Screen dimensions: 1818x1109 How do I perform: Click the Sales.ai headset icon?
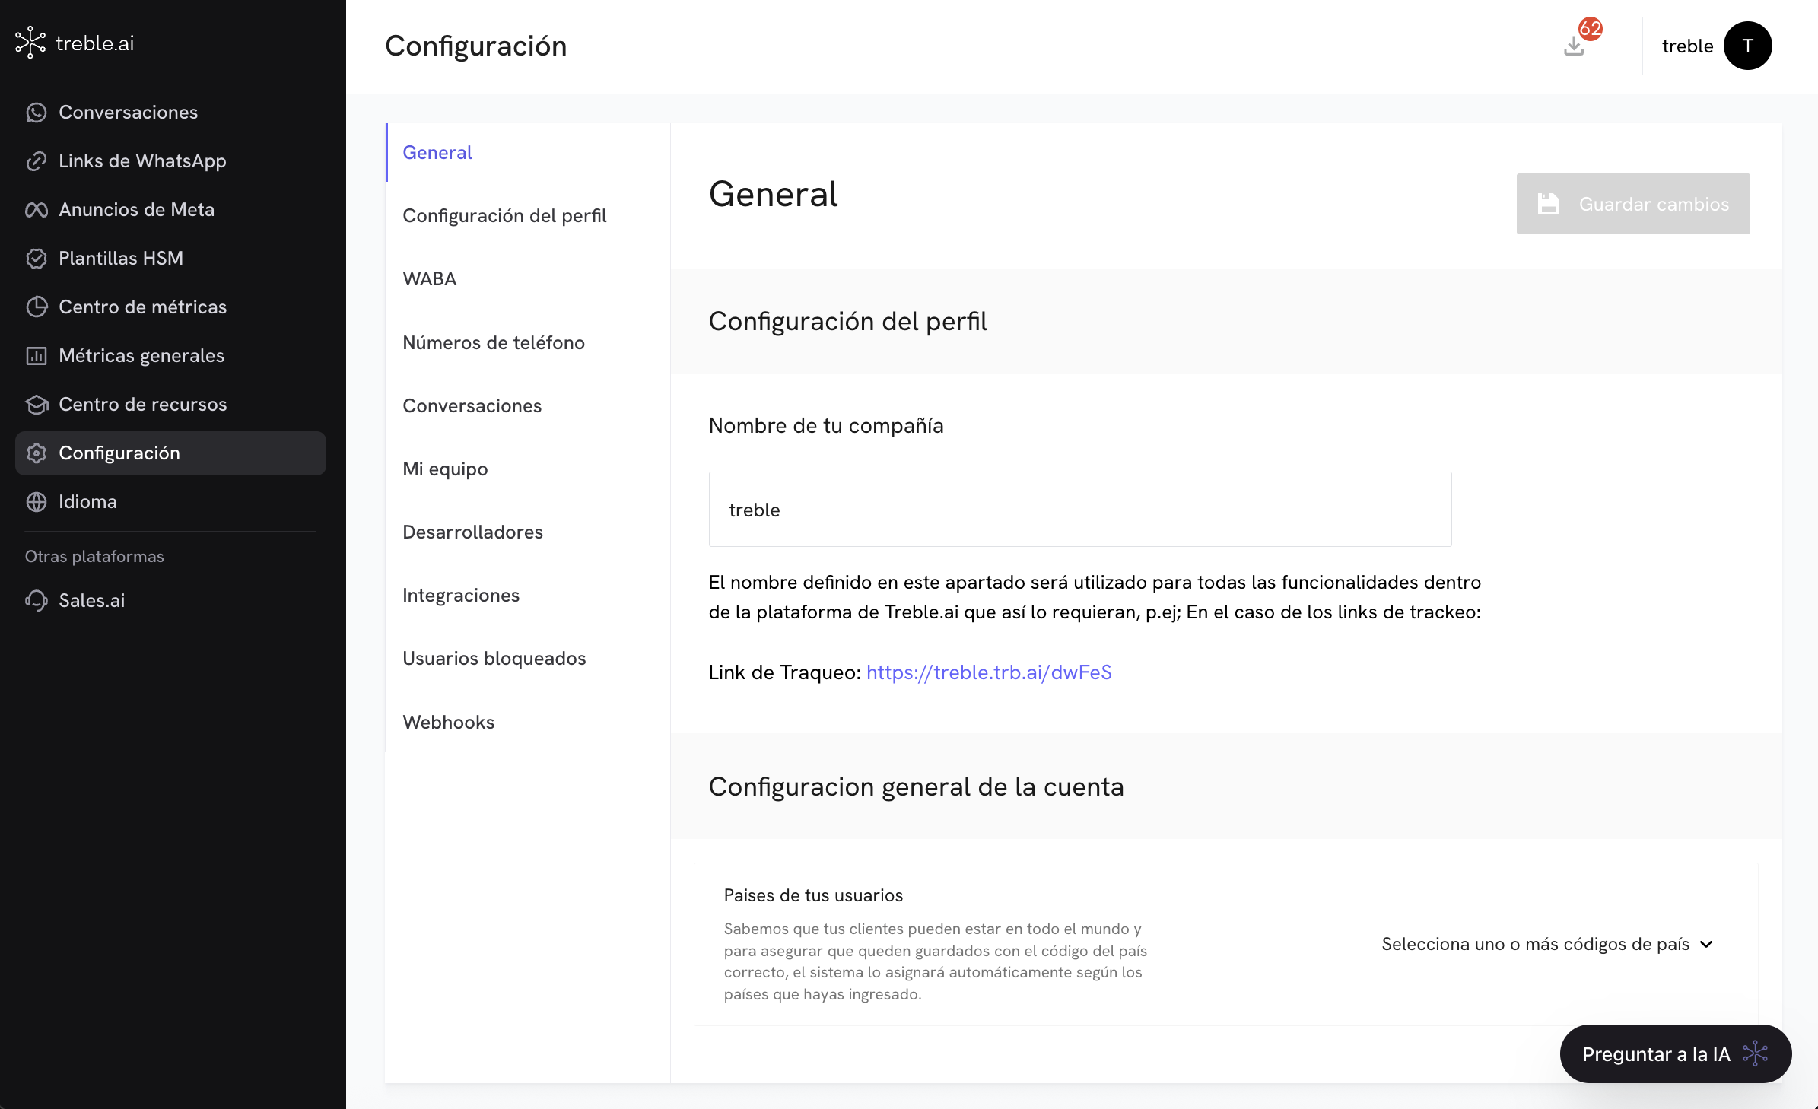coord(36,601)
